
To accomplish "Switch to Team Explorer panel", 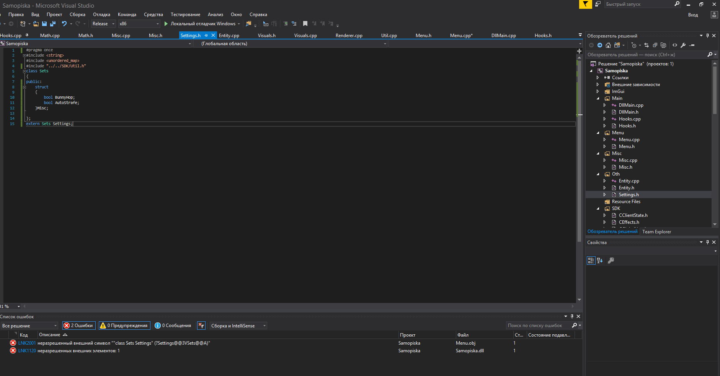I will click(x=656, y=232).
